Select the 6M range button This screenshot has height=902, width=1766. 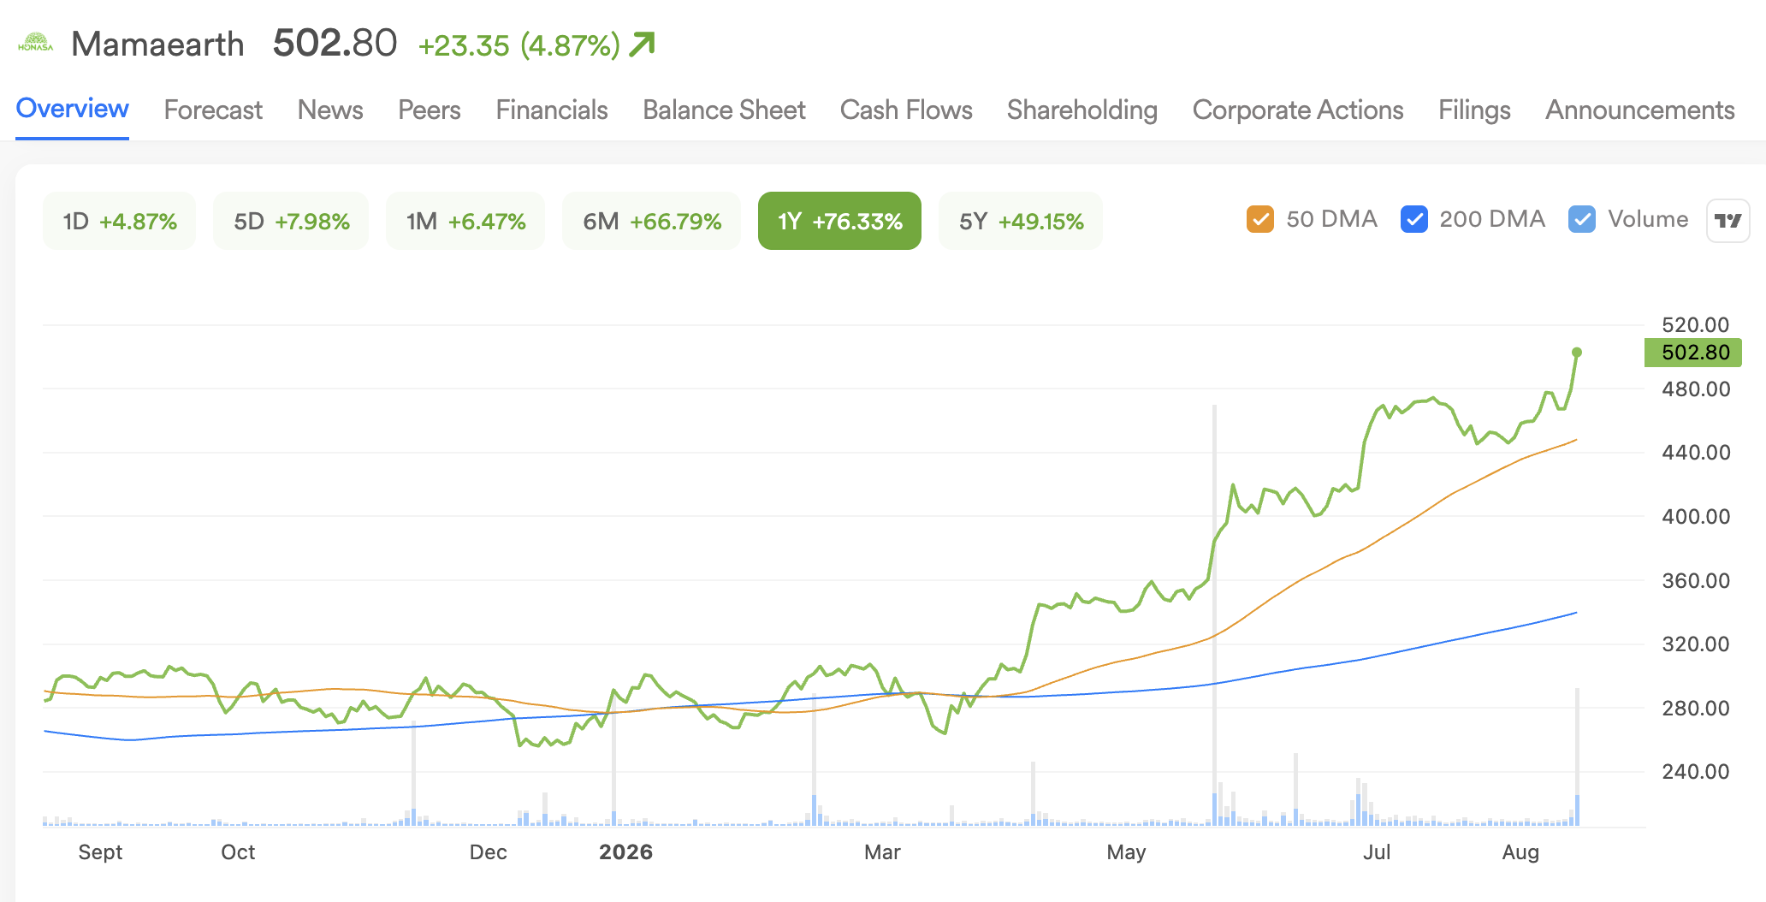pos(652,221)
